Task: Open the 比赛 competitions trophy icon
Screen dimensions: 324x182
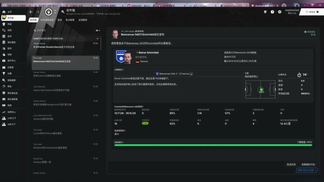Action: 4,73
